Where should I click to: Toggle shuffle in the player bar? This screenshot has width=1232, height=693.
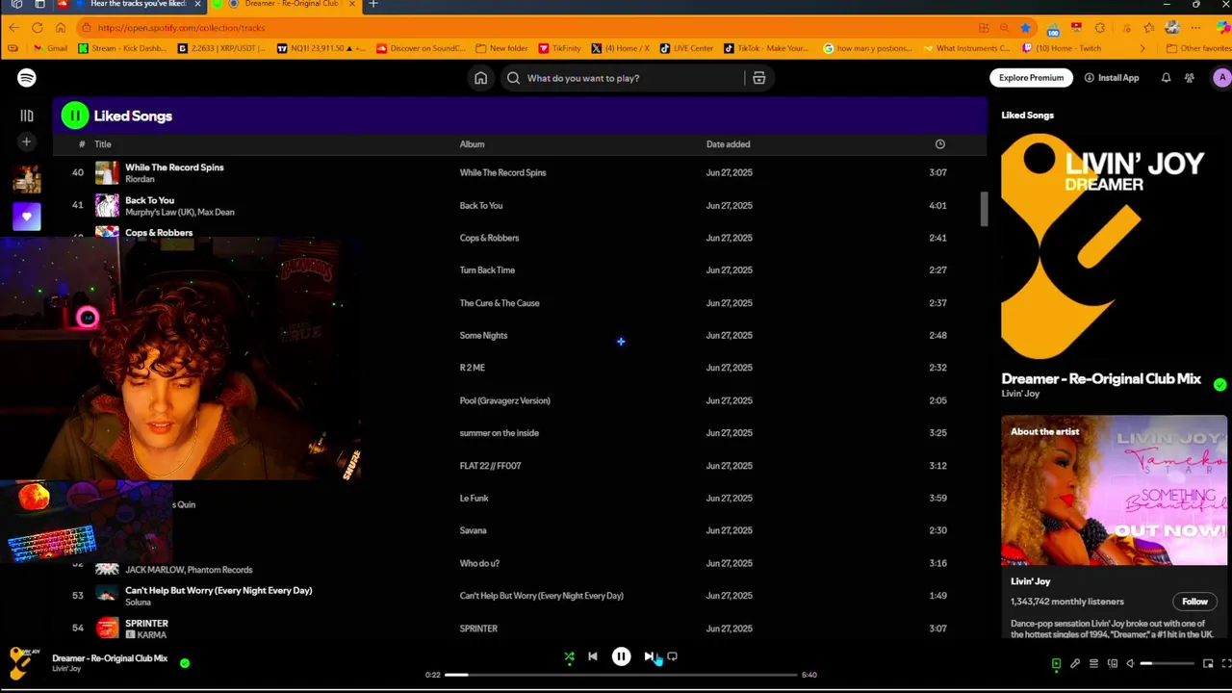[x=569, y=656]
